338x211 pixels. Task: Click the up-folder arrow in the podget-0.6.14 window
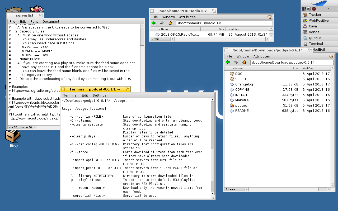click(244, 63)
